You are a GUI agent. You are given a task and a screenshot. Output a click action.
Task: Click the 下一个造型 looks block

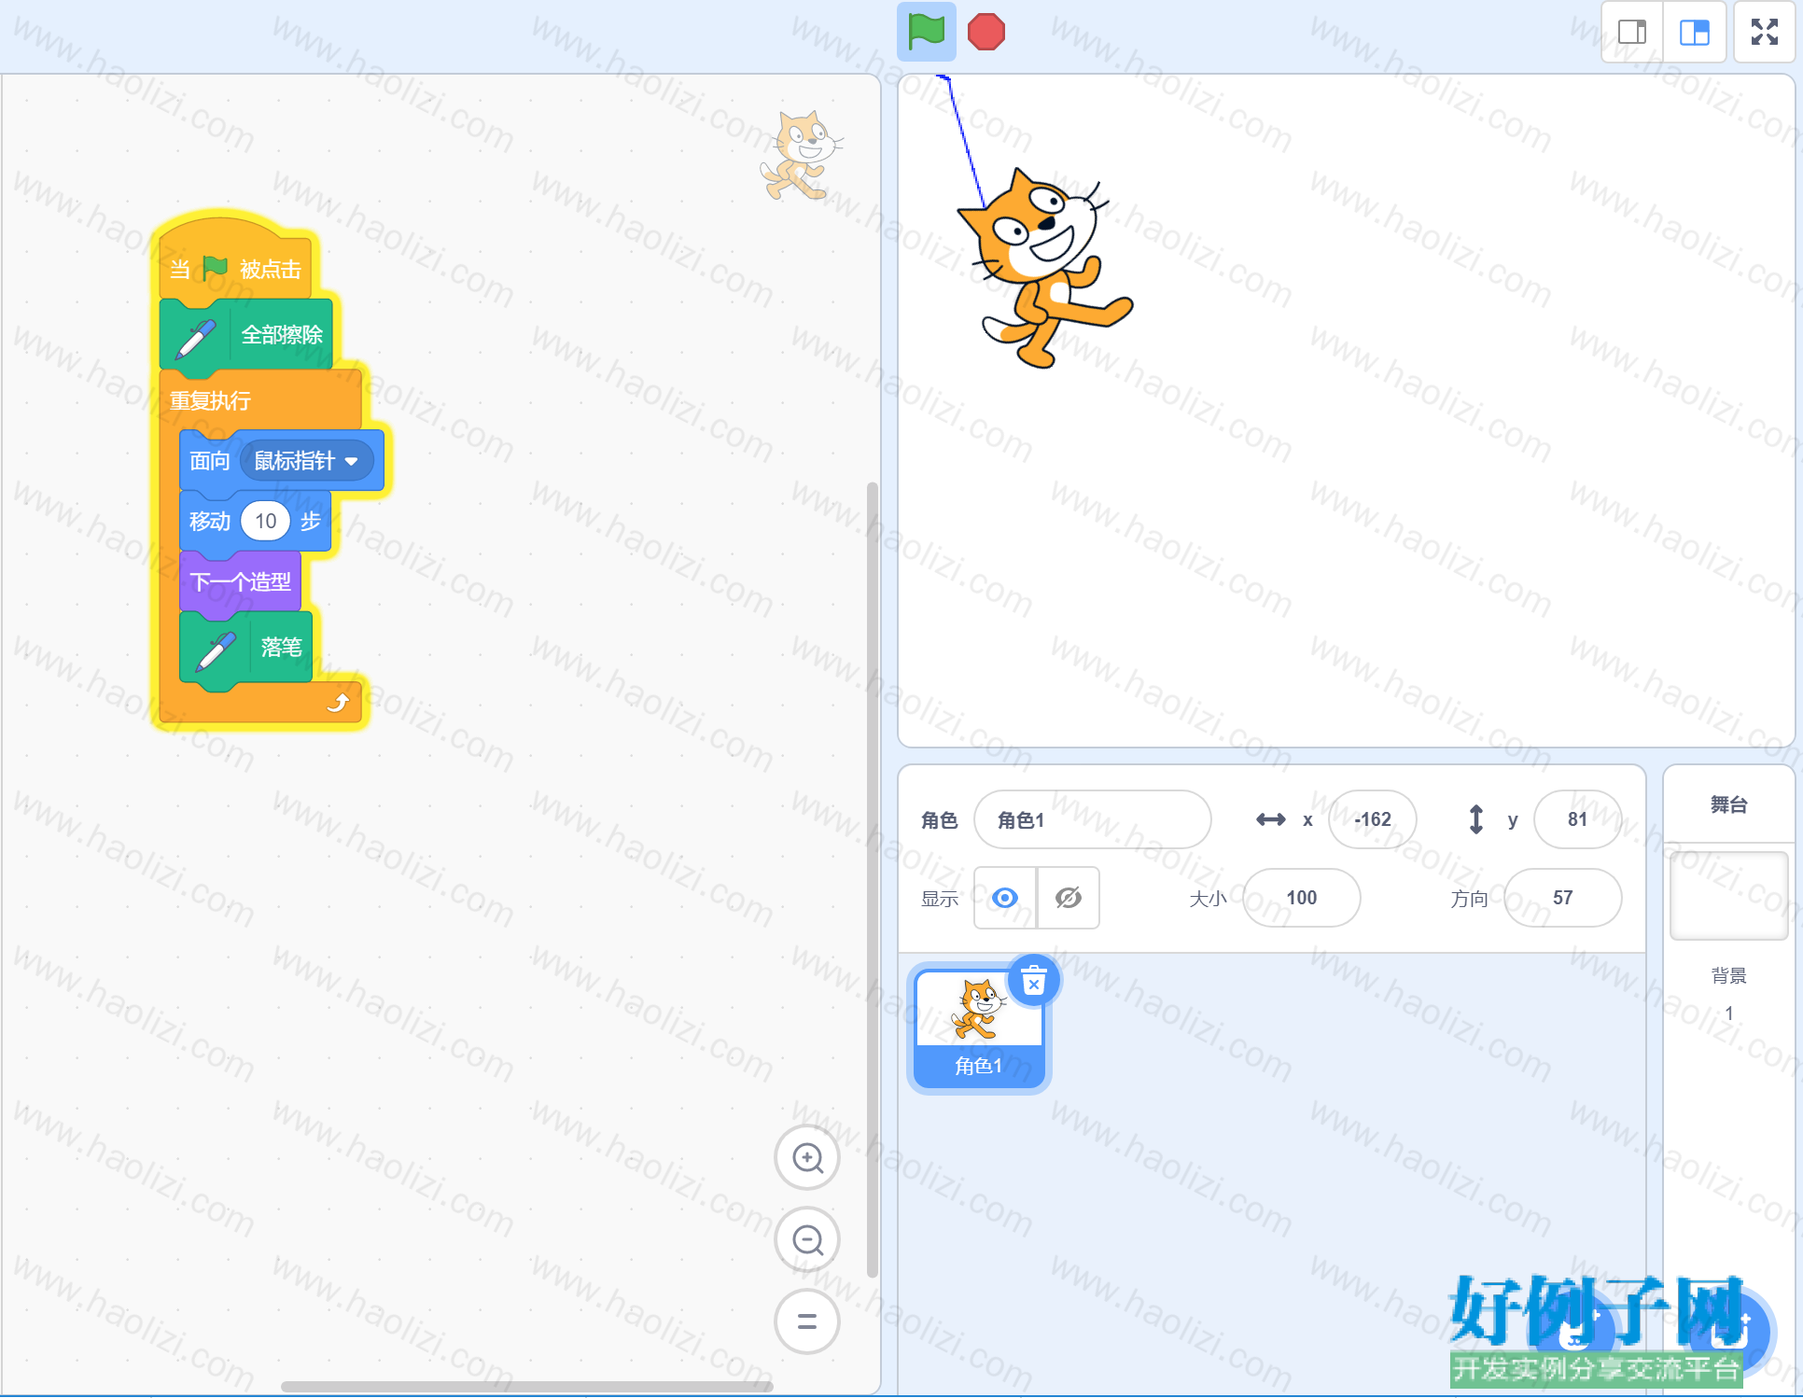coord(241,581)
